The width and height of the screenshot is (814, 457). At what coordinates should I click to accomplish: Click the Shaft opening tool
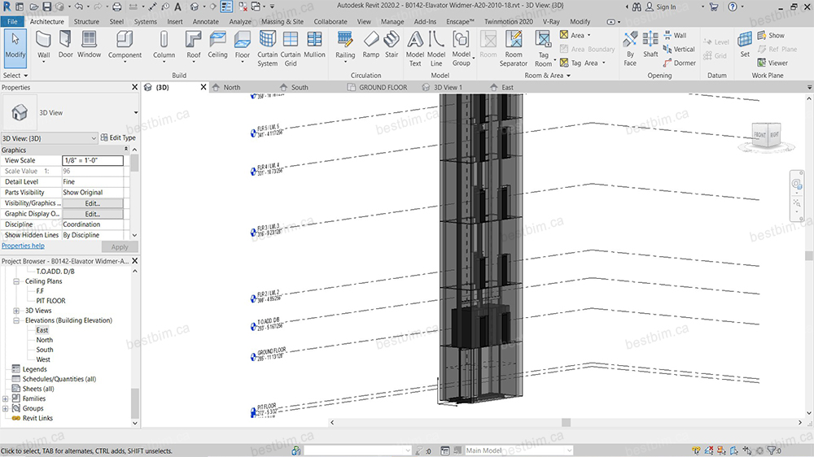[x=650, y=43]
